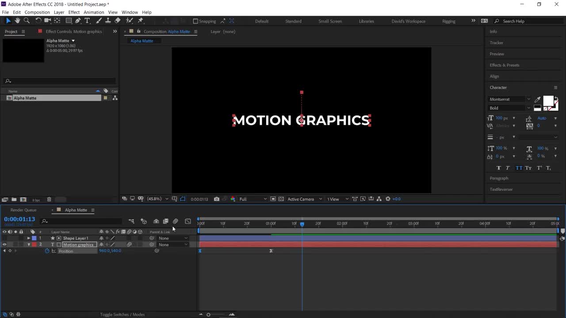Collapse the Motion graphics layer properties
The image size is (566, 318).
click(29, 245)
